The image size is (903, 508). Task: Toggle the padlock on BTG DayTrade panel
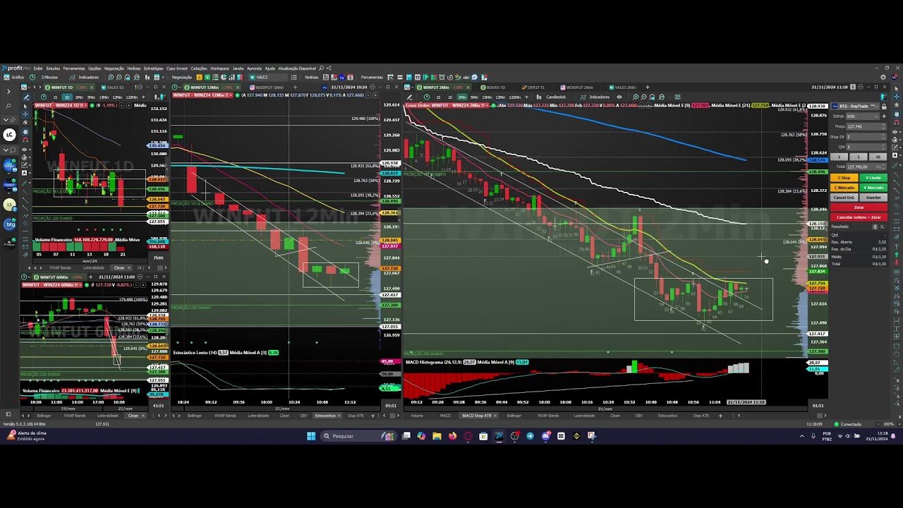[x=884, y=107]
